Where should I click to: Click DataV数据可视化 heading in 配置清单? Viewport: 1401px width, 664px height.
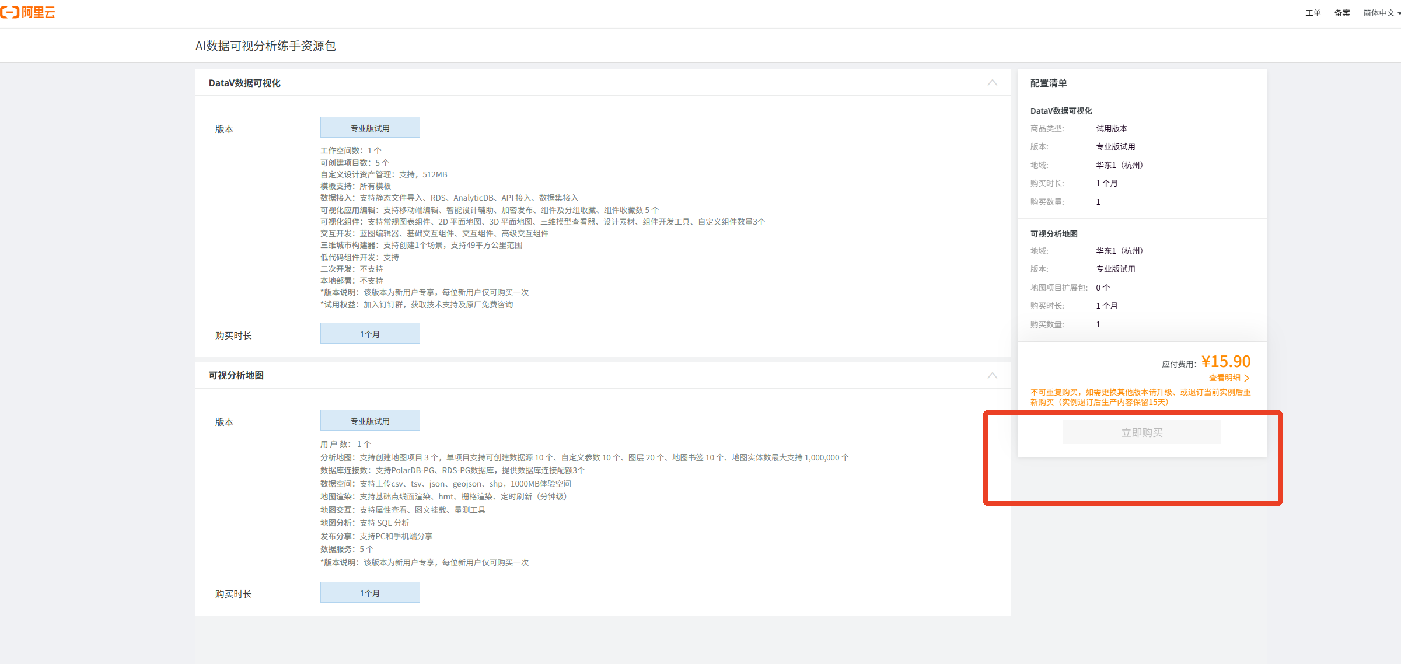(1061, 111)
